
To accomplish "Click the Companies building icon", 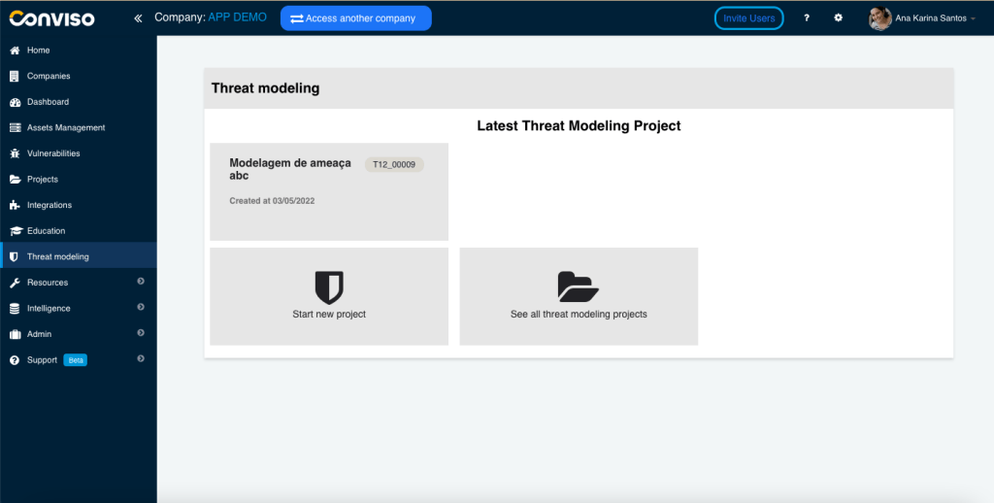I will click(x=15, y=76).
